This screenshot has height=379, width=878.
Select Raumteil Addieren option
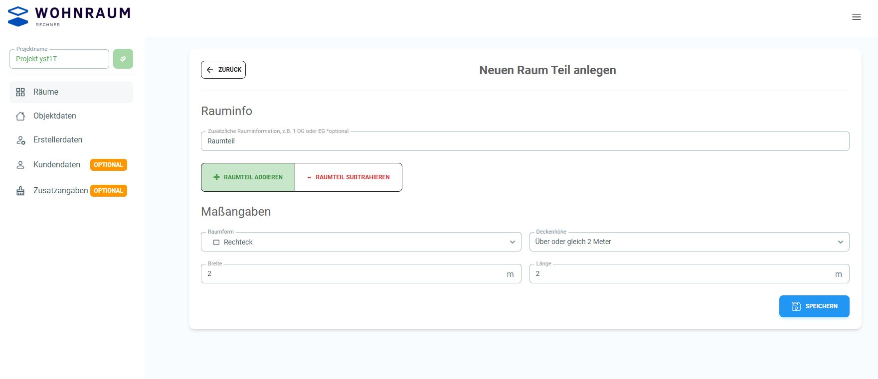pos(248,177)
